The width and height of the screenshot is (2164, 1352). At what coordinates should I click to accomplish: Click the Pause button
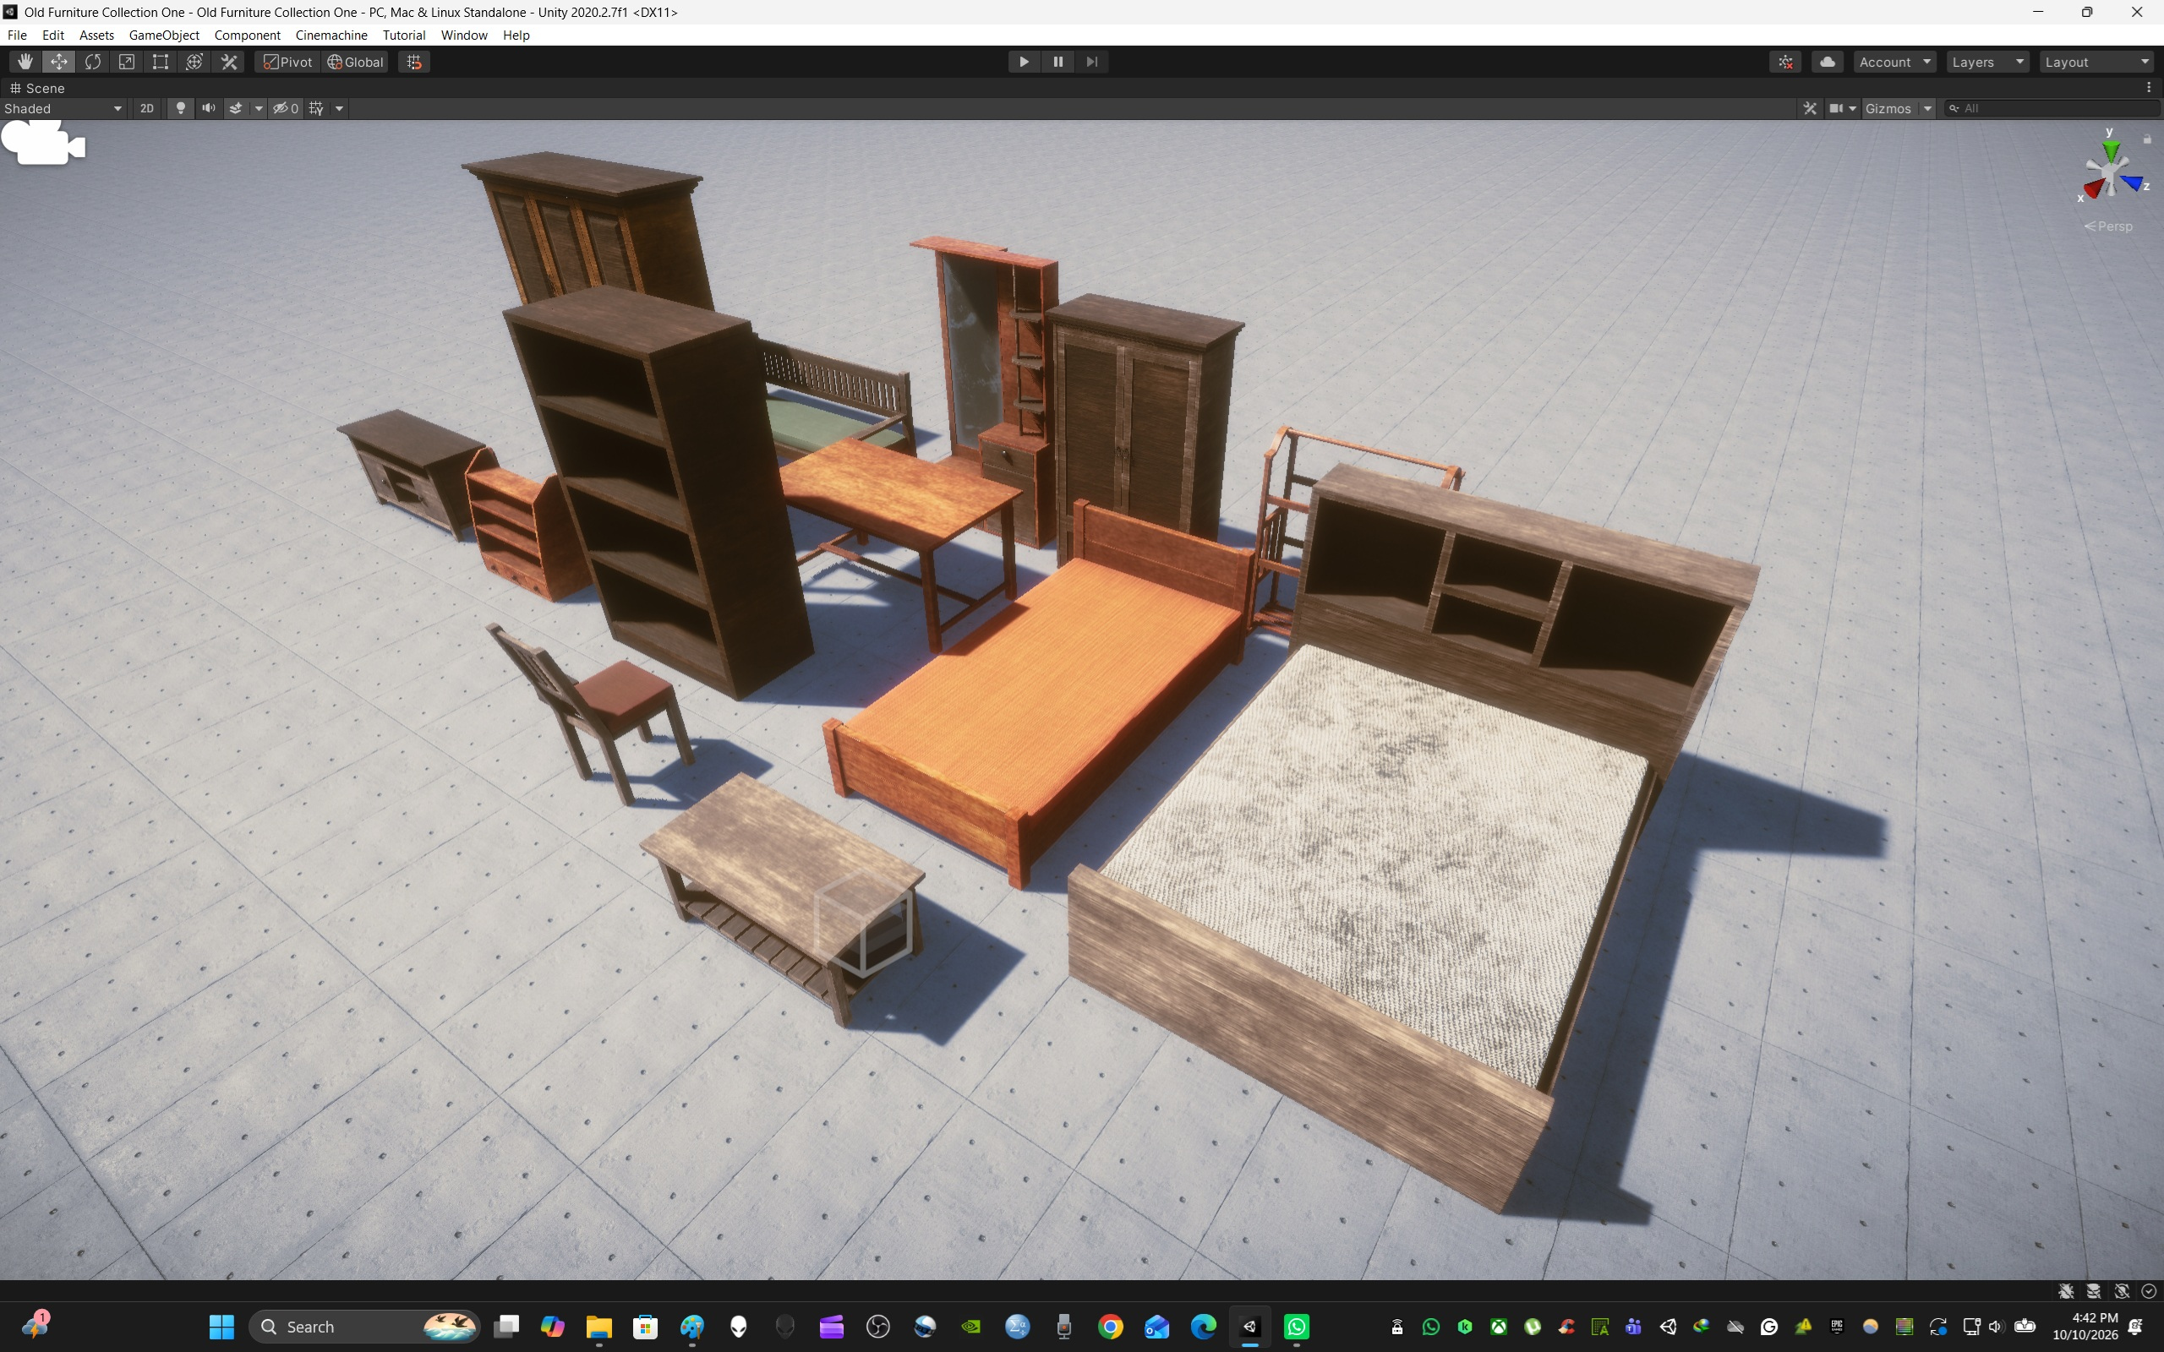(1057, 62)
